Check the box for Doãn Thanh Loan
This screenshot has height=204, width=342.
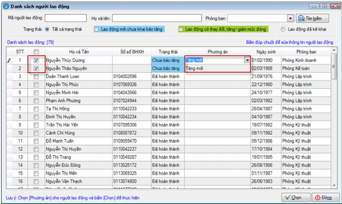pyautogui.click(x=36, y=76)
